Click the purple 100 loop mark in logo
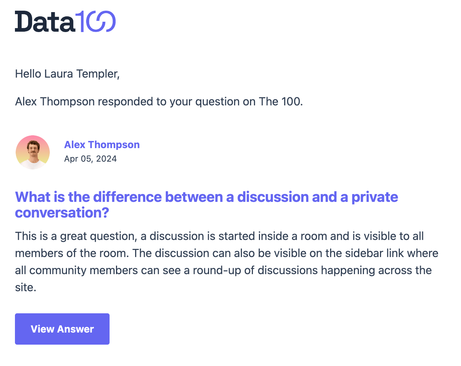The width and height of the screenshot is (461, 366). [x=96, y=21]
